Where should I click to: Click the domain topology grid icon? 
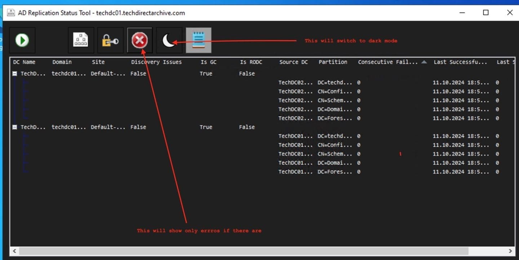click(x=81, y=40)
